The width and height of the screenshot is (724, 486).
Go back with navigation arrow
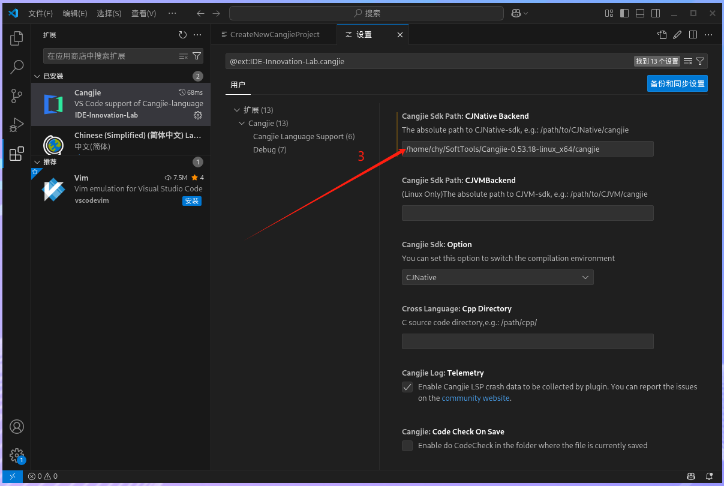point(200,13)
